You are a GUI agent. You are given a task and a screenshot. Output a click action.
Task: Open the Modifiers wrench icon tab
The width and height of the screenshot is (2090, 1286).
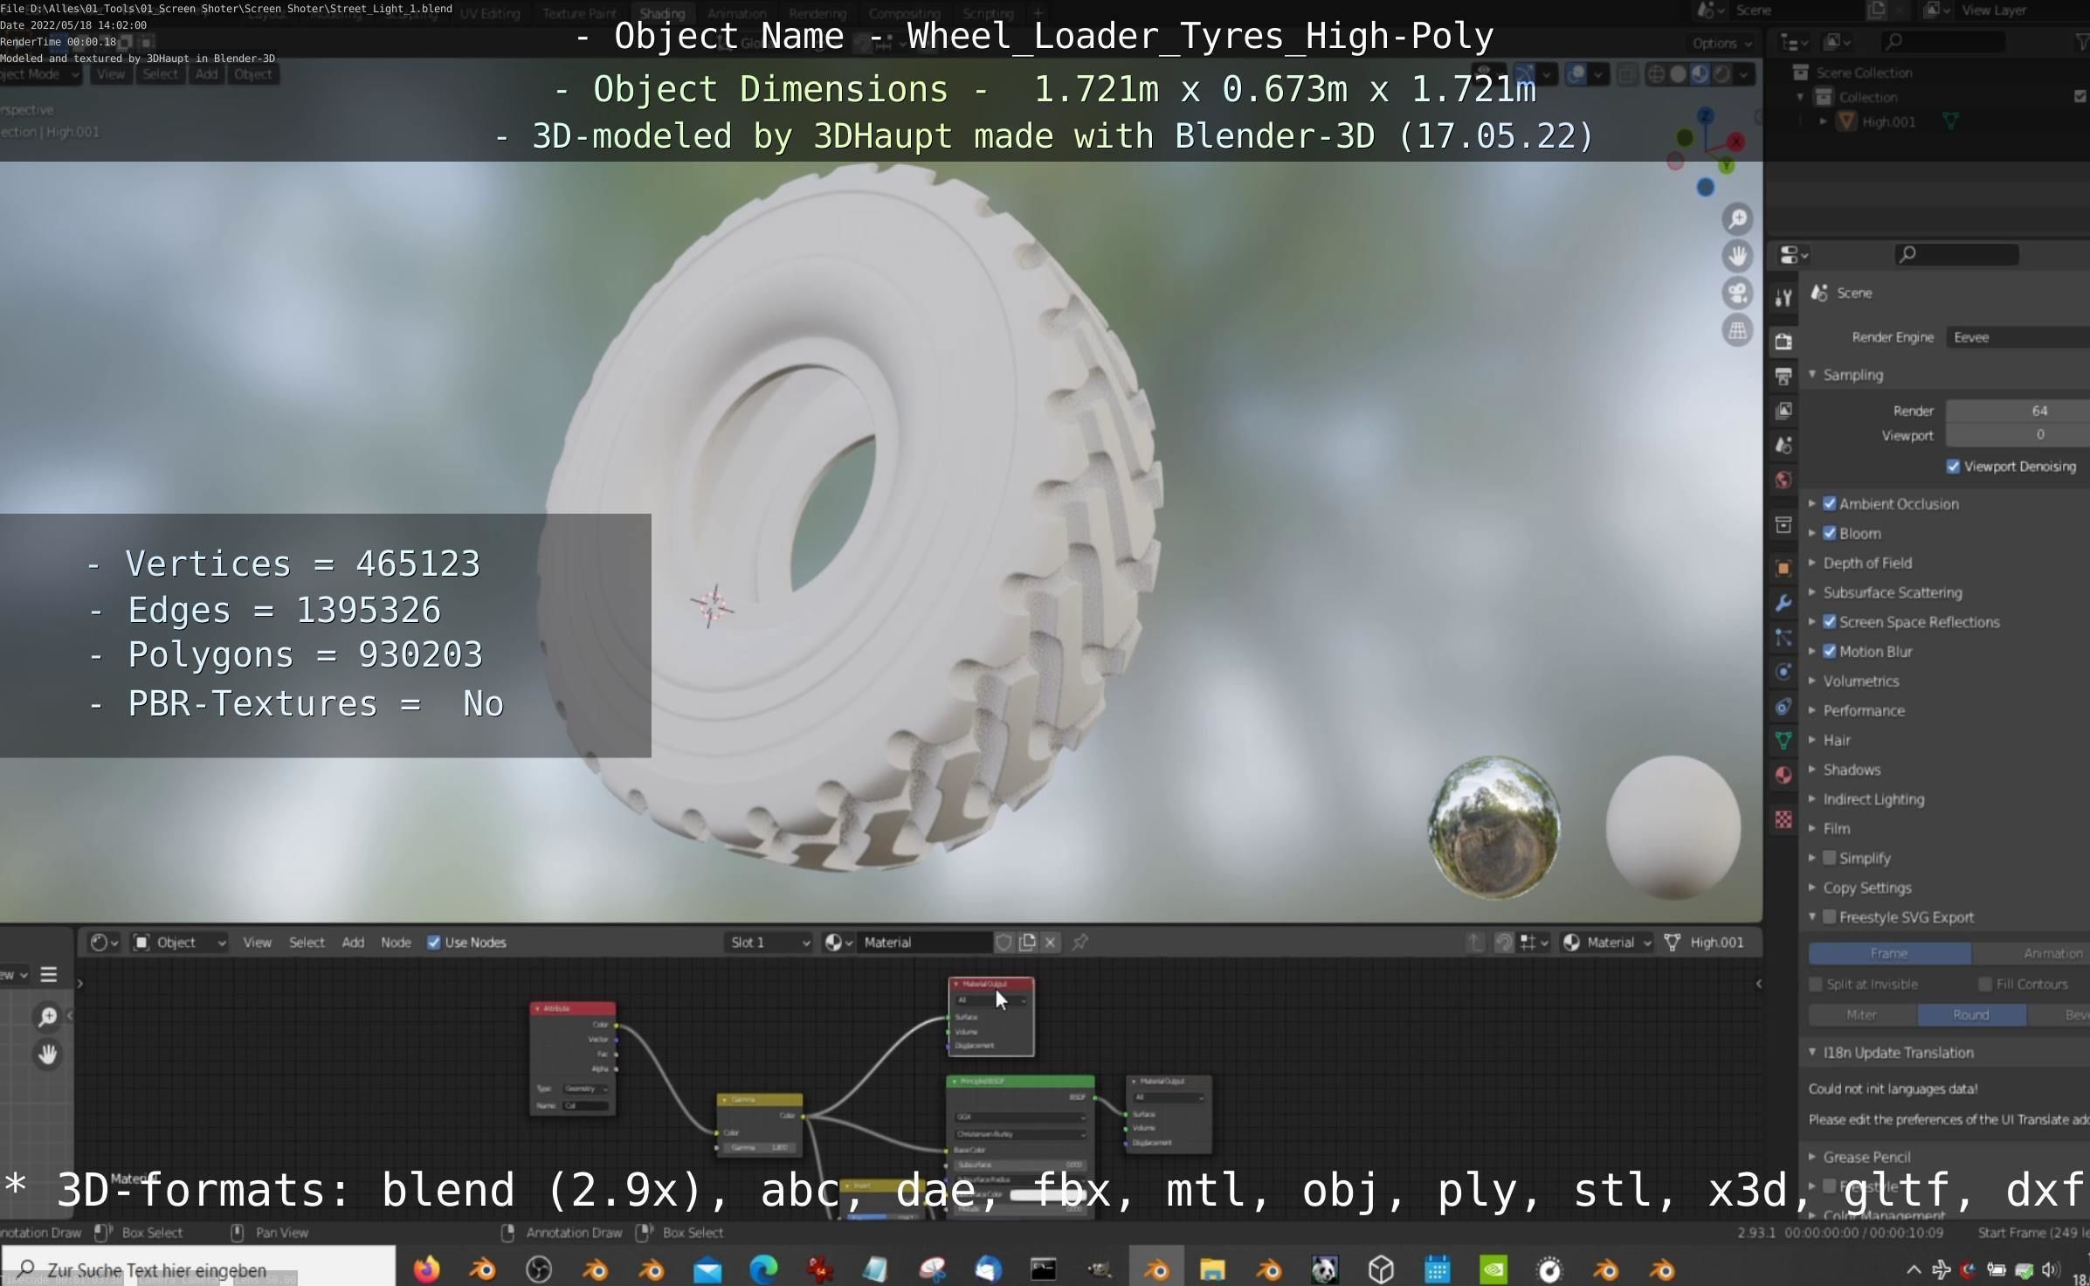point(1783,602)
